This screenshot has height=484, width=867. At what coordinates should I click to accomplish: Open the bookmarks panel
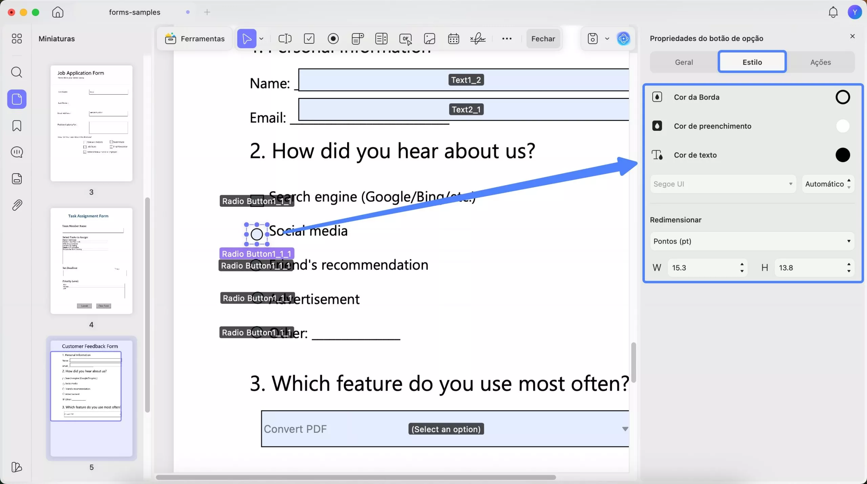point(17,126)
